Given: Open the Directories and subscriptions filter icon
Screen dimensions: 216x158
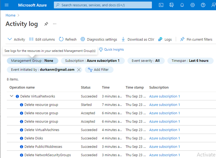Looking at the screenshot, I should pos(172,5).
